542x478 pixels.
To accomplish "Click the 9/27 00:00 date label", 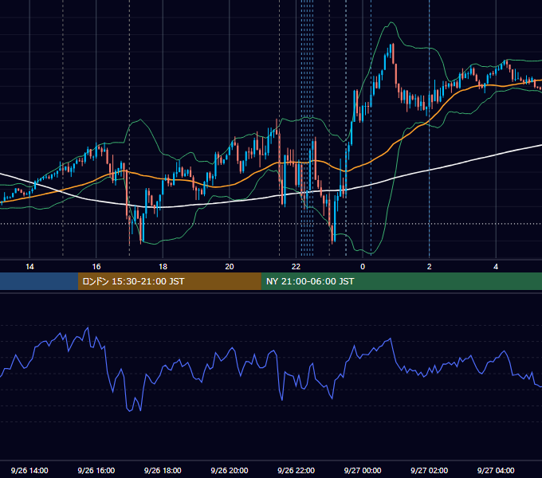I will pos(363,470).
